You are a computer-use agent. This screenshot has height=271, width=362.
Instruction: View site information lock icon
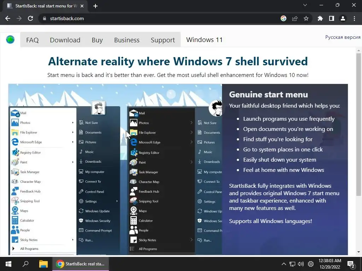[x=44, y=18]
